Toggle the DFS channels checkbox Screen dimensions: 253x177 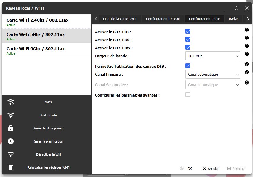[x=188, y=66]
